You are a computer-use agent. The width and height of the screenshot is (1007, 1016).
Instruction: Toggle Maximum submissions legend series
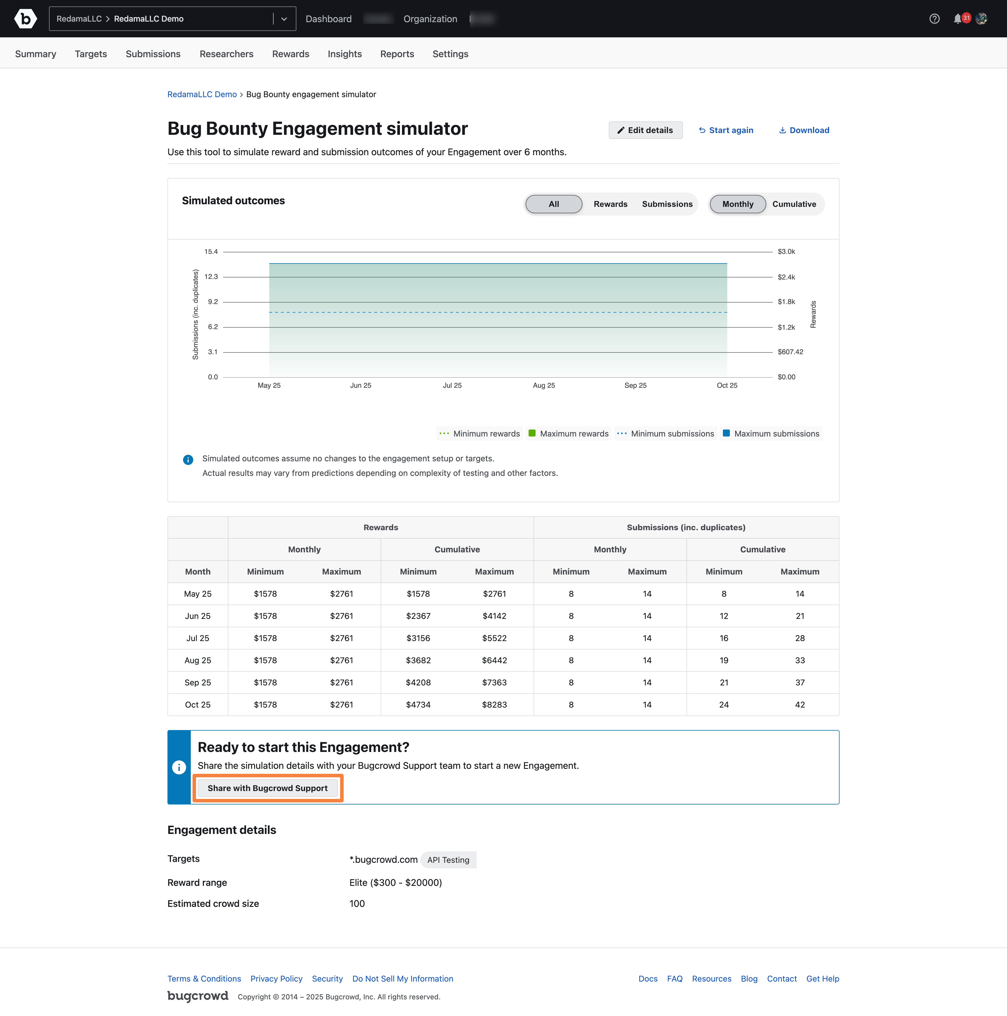click(x=771, y=434)
